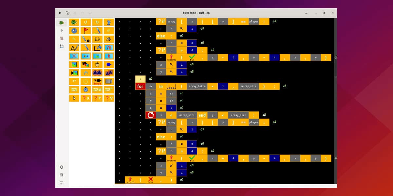This screenshot has width=393, height=196.
Task: Select the turtle category in the sidebar
Action: click(x=62, y=23)
